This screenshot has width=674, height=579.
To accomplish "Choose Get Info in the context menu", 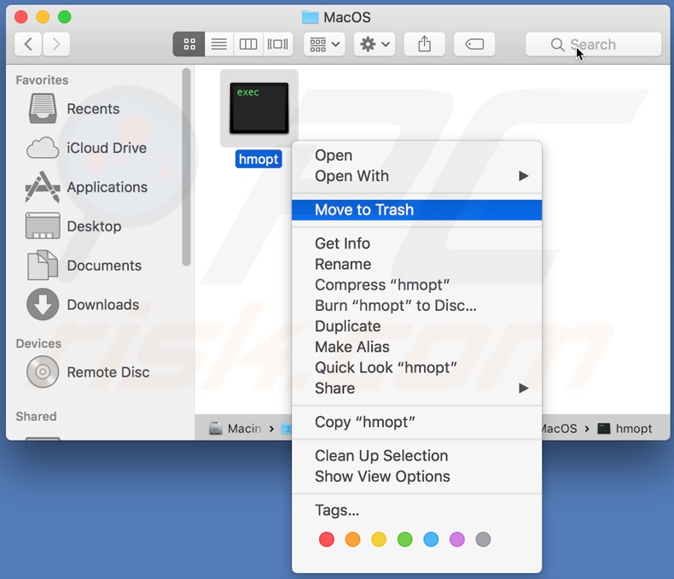I will click(416, 243).
